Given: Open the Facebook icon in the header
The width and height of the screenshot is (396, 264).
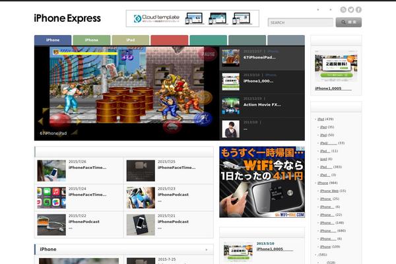Looking at the screenshot, I should pos(358,10).
